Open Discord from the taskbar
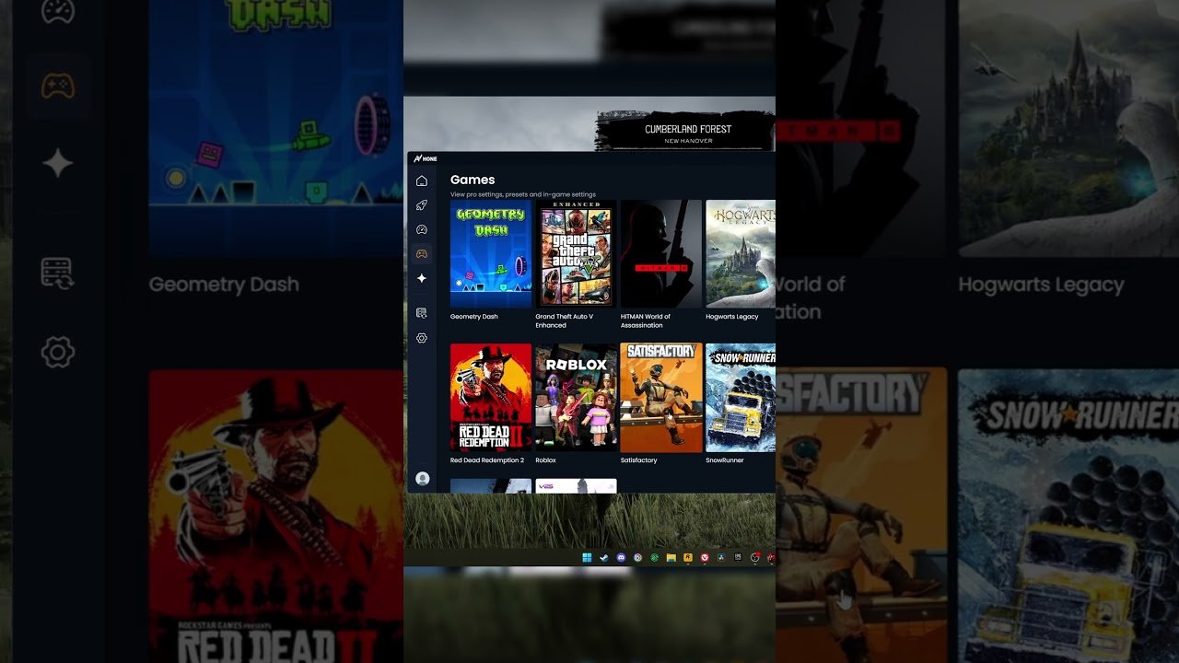Screen dimensions: 1179x663 (621, 557)
